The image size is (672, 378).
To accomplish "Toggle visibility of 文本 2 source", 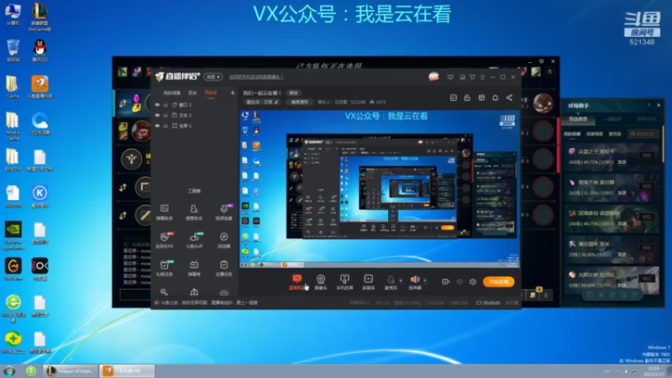I will (157, 115).
